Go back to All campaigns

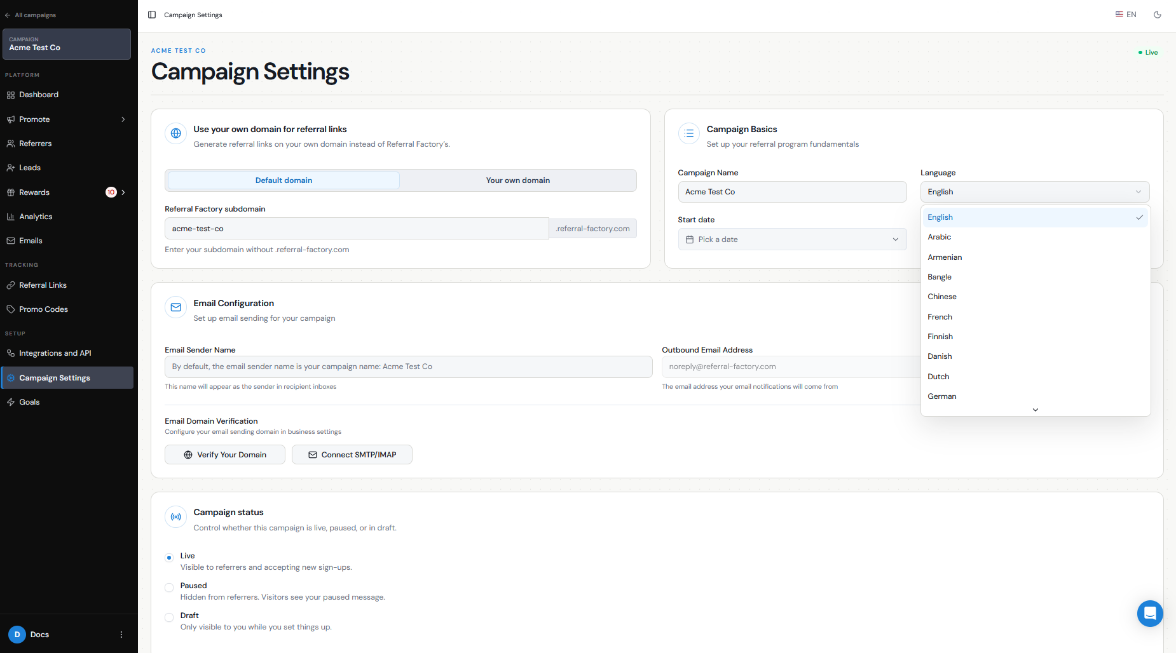point(31,15)
